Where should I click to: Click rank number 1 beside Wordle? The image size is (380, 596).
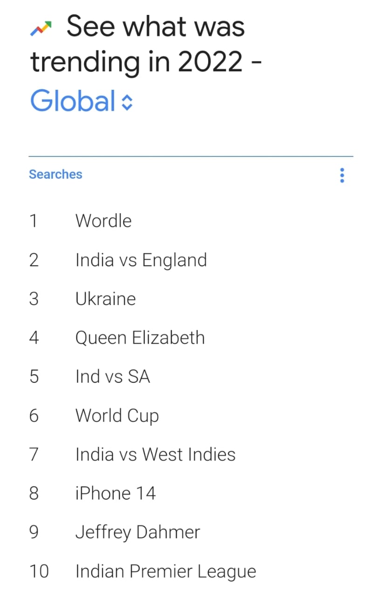[33, 220]
